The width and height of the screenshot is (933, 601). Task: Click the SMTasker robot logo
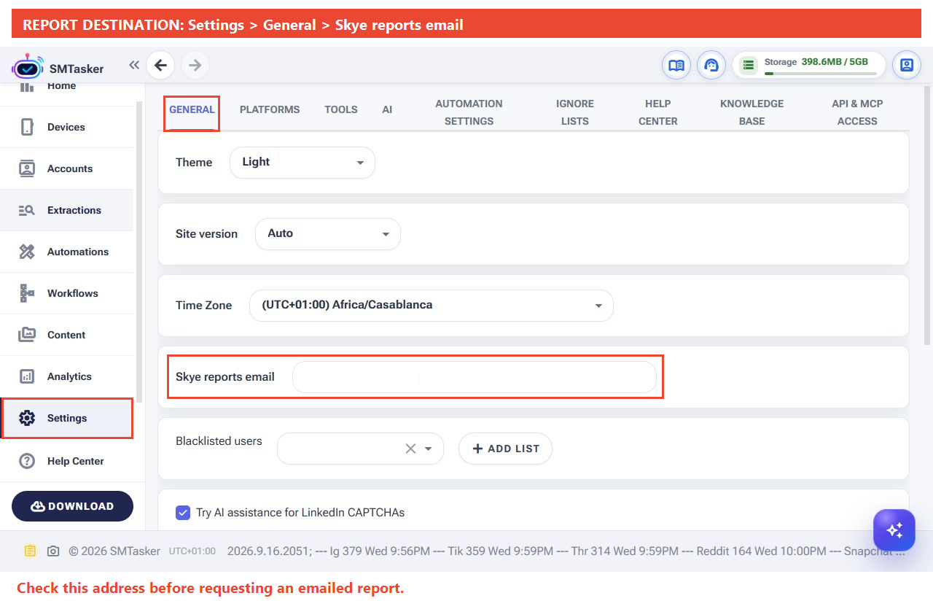click(x=28, y=66)
